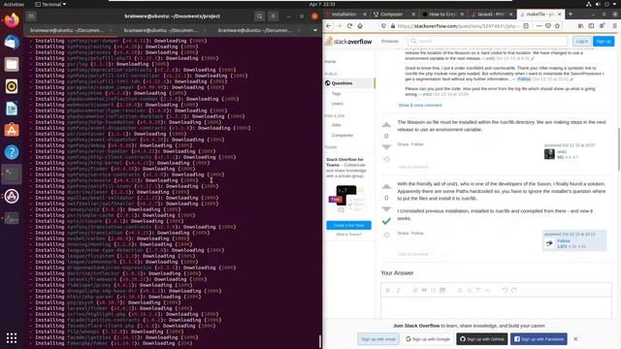The image size is (621, 349).
Task: Open Questions in the left sidebar
Action: click(342, 83)
